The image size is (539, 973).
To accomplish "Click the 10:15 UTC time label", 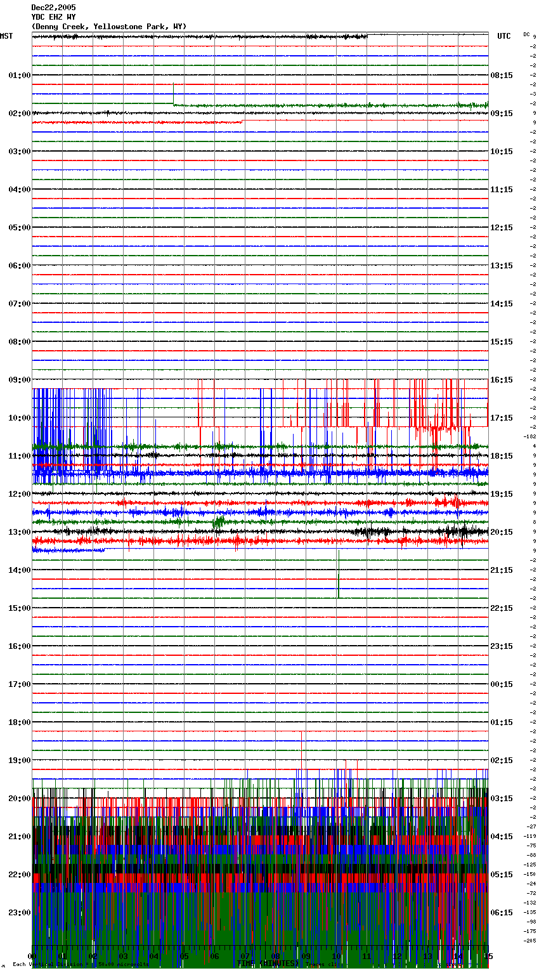I will point(502,152).
